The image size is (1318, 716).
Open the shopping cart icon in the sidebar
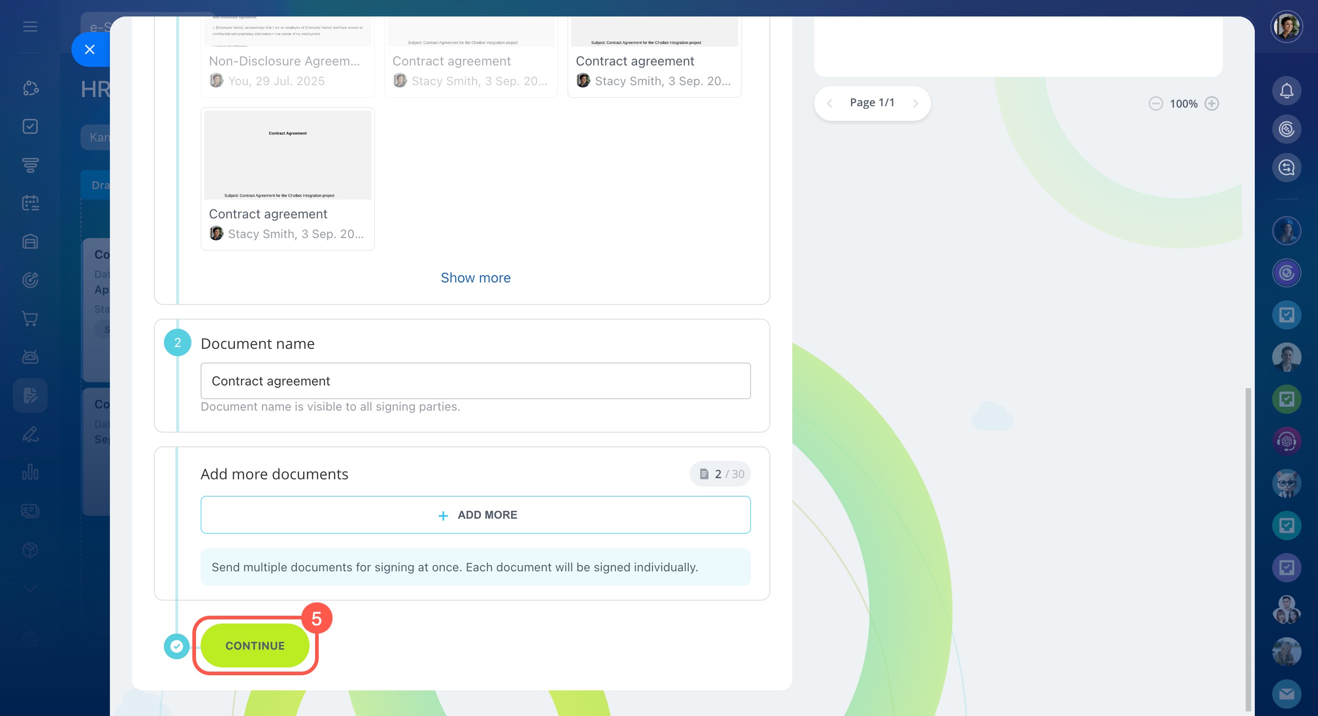[x=30, y=318]
